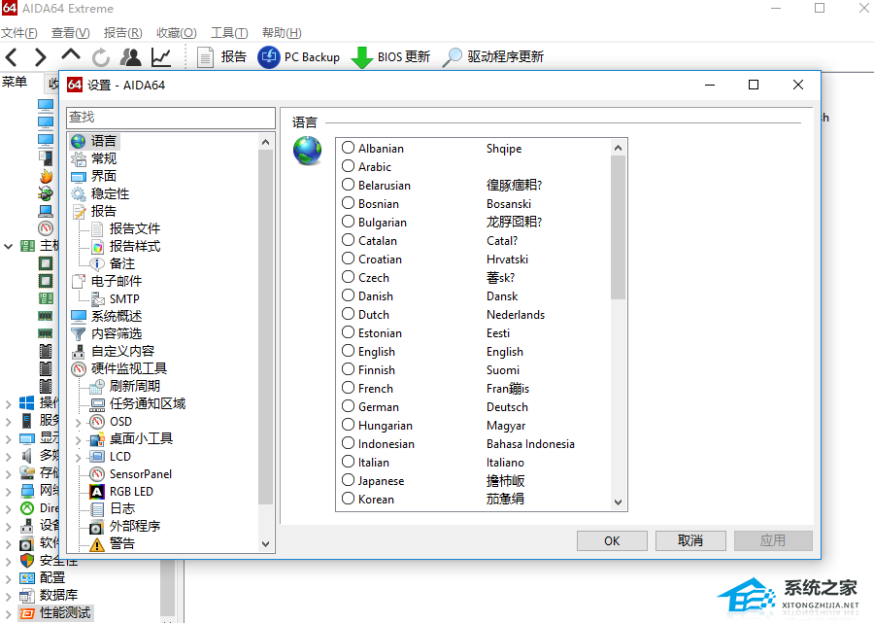Select 自定义内容 in settings tree

click(114, 352)
